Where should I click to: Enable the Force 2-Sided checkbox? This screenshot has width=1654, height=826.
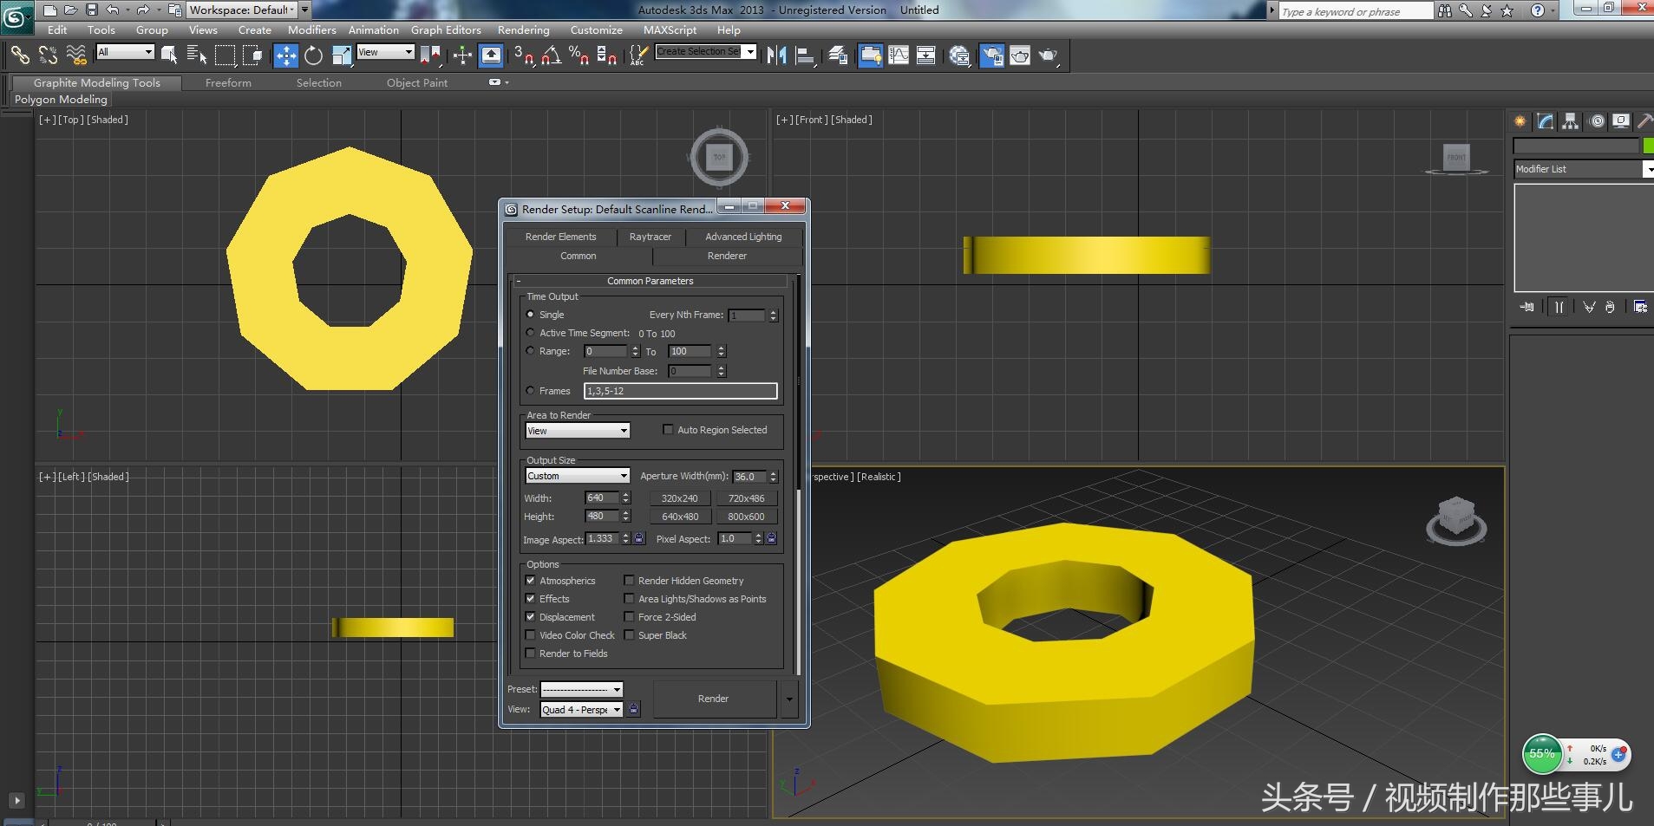pyautogui.click(x=630, y=617)
